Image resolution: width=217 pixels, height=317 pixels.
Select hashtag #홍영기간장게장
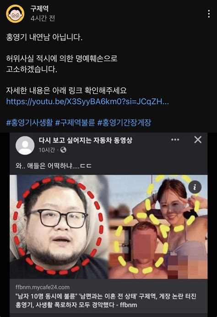point(124,123)
